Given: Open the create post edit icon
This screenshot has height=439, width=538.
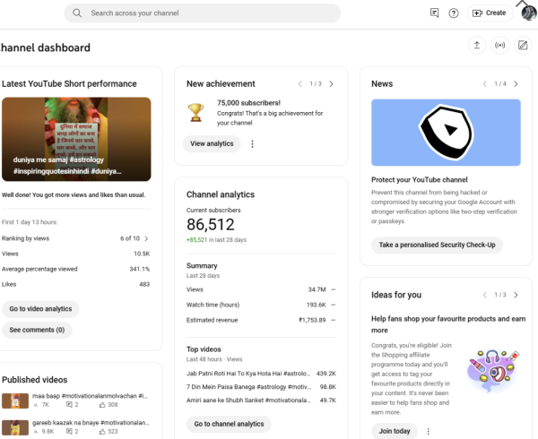Looking at the screenshot, I should 523,46.
